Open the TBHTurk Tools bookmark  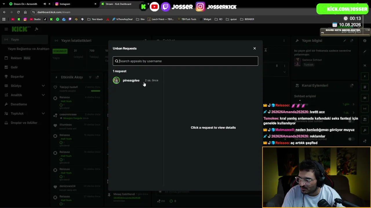(187, 19)
